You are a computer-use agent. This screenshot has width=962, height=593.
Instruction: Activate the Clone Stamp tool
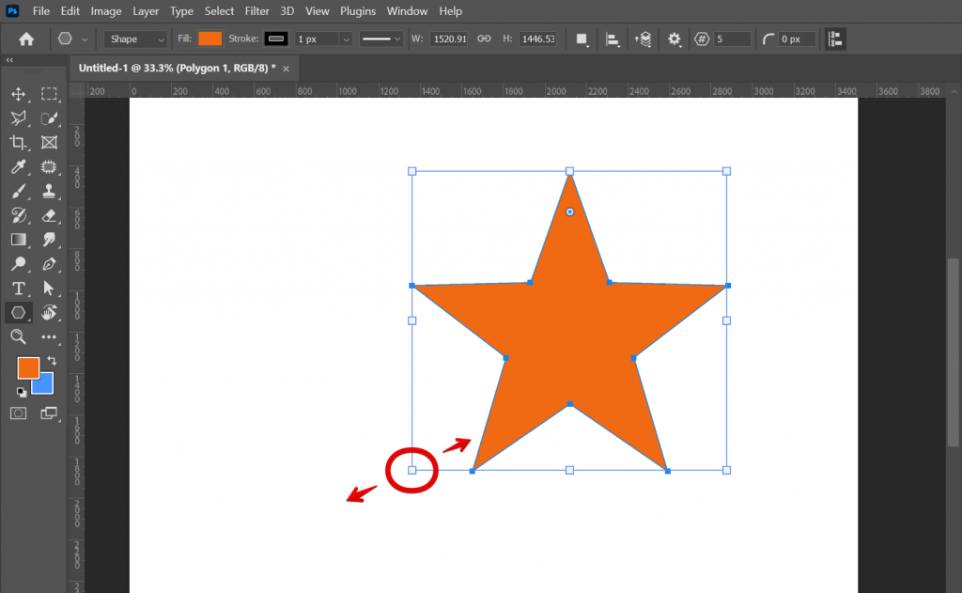click(50, 191)
